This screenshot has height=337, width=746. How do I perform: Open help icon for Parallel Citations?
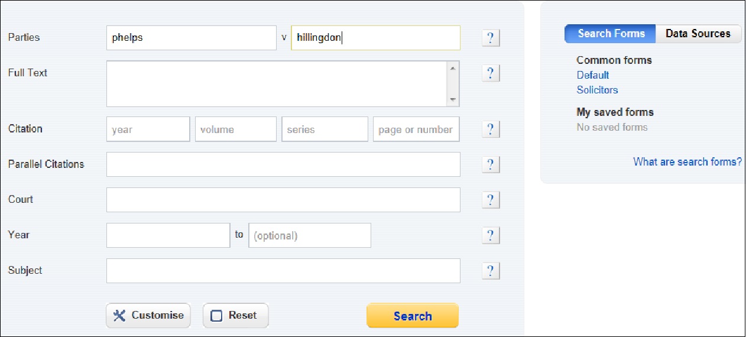[x=490, y=164]
